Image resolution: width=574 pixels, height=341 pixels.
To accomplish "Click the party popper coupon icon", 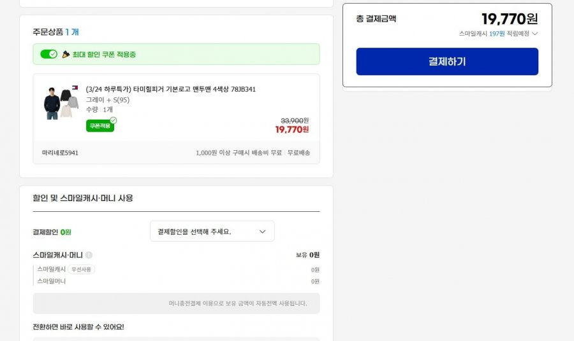I will click(66, 54).
